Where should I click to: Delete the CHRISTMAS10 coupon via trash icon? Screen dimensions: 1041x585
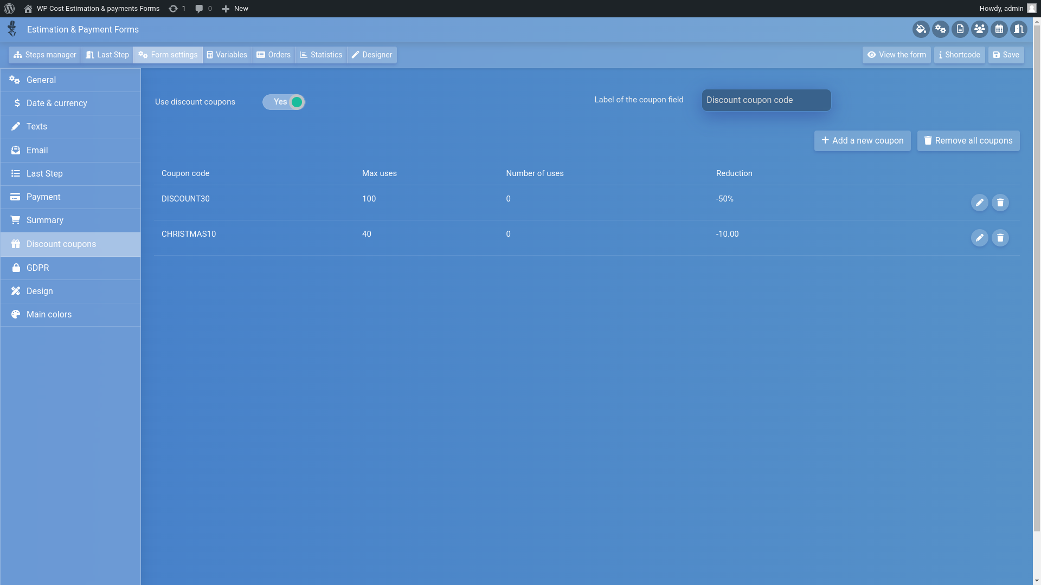[x=1000, y=238]
